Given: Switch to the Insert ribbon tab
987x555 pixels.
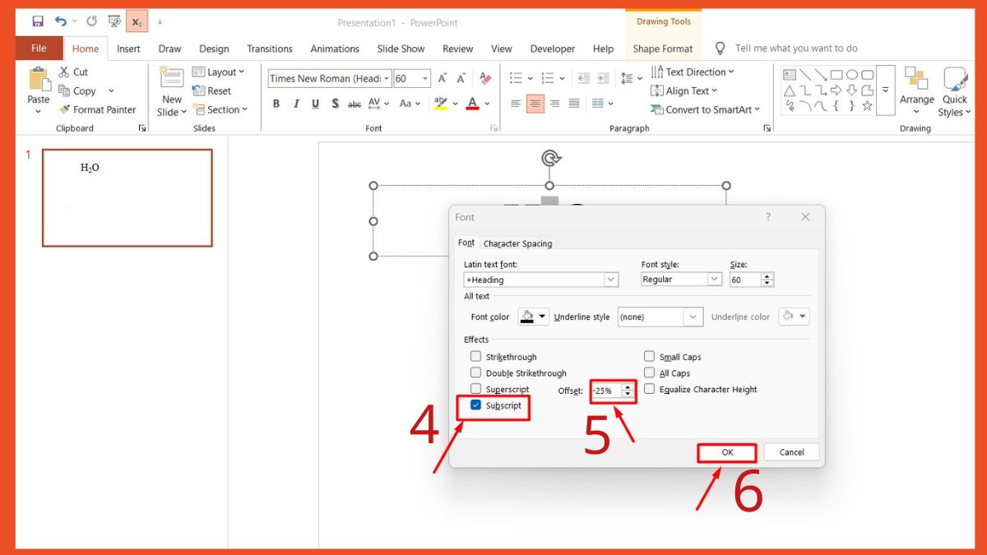Looking at the screenshot, I should coord(128,49).
